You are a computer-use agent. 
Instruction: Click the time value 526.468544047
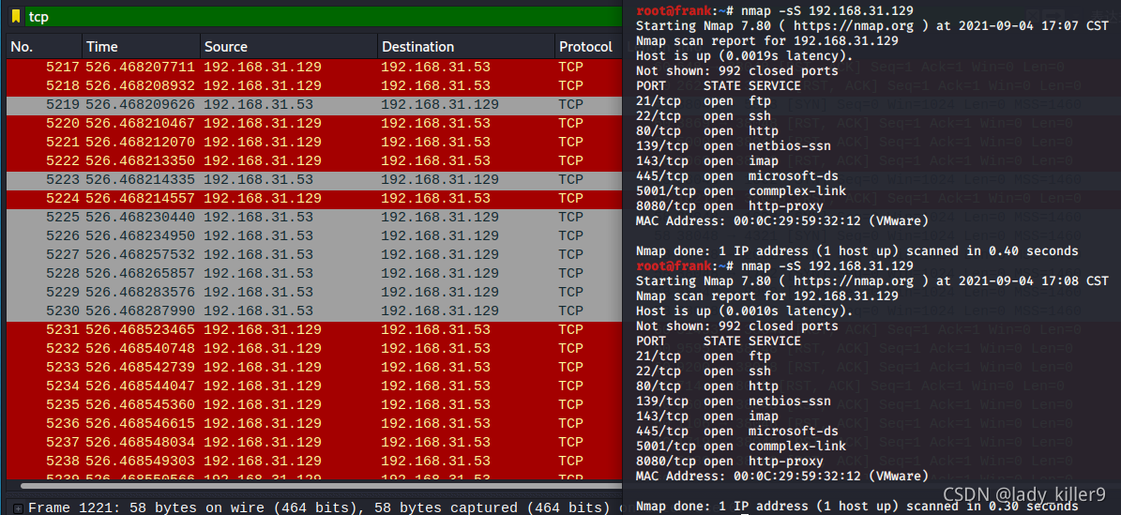point(142,386)
